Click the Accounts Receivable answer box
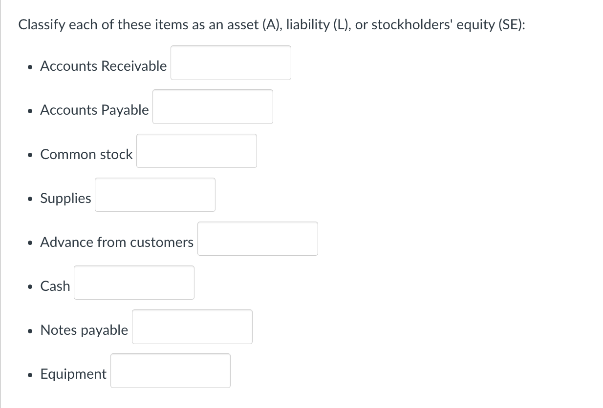 (231, 62)
